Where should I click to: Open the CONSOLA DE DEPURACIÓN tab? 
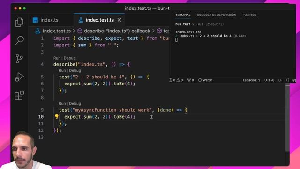tap(217, 15)
